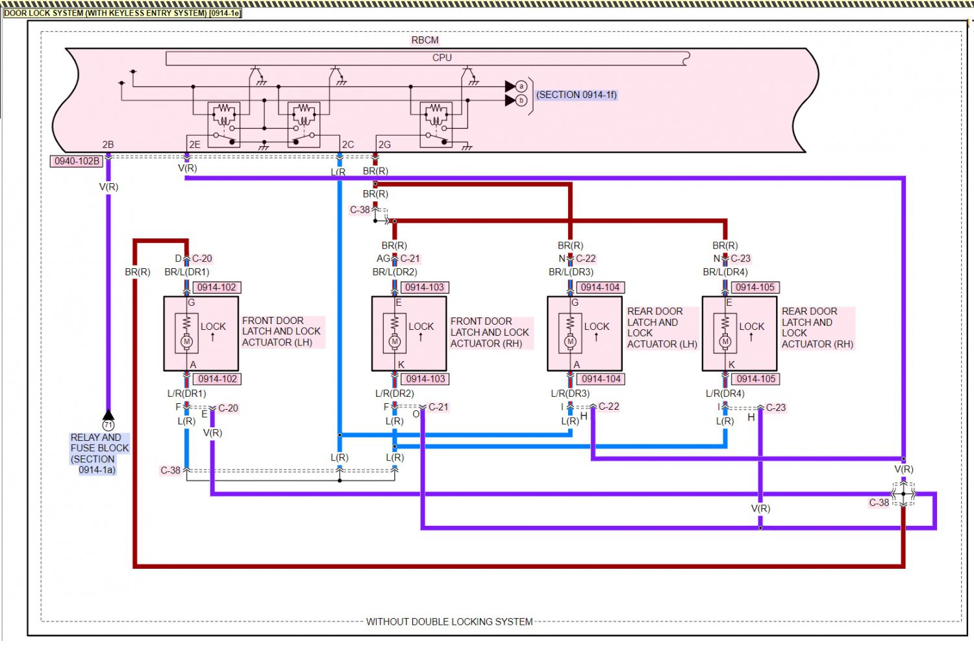Click the DOOR LOCK SYSTEM [0914-1e] title
This screenshot has height=648, width=974.
click(x=123, y=13)
